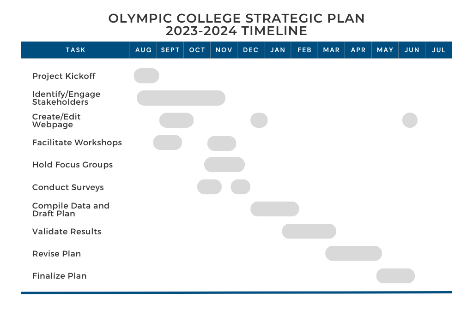Click the TASK column header
This screenshot has height=310, width=473.
pyautogui.click(x=75, y=50)
